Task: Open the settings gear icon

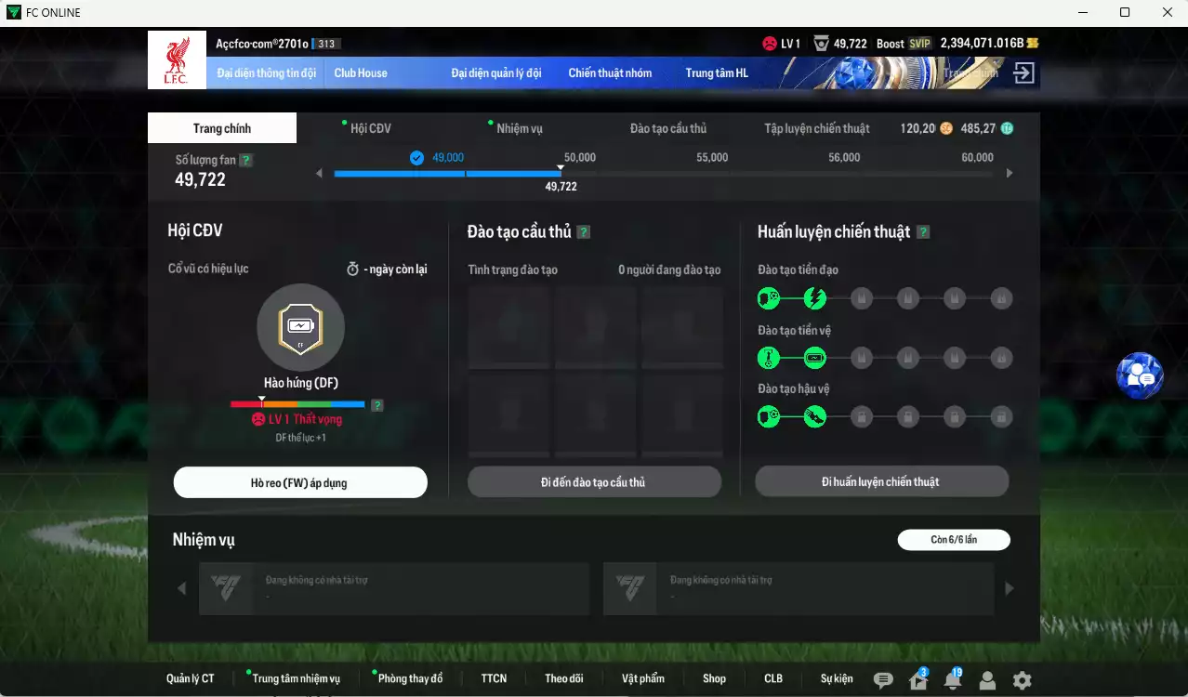Action: coord(1022,680)
